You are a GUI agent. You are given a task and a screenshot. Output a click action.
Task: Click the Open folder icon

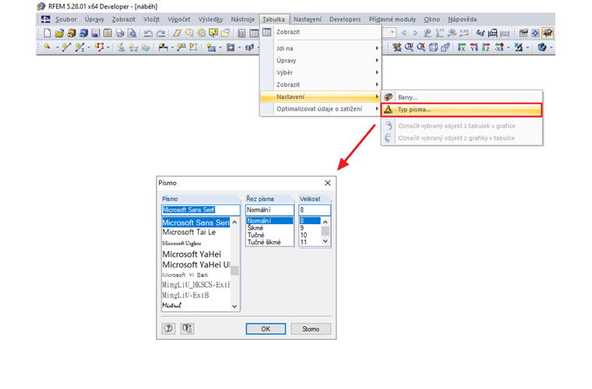pyautogui.click(x=59, y=33)
